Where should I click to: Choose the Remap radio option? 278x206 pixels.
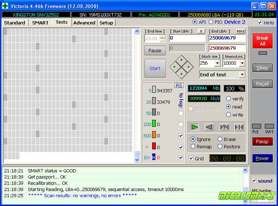click(x=193, y=146)
